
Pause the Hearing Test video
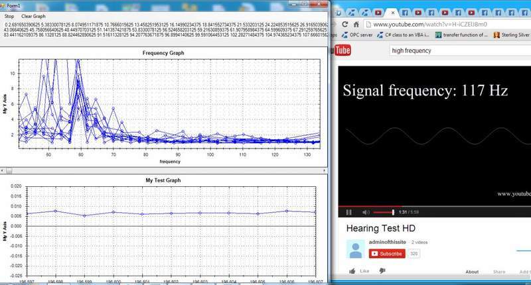pyautogui.click(x=349, y=212)
